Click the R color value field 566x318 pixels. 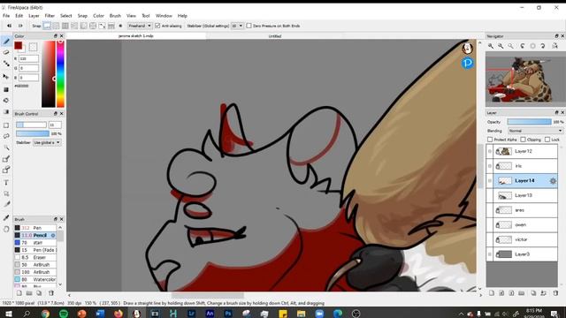pyautogui.click(x=28, y=58)
